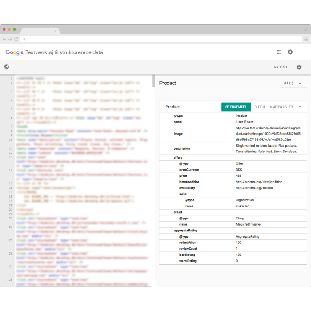Select the price value 455
Viewport: 311px width, 311px height.
pos(239,176)
